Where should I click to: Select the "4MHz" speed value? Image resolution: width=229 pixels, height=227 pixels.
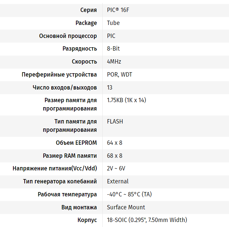point(114,62)
